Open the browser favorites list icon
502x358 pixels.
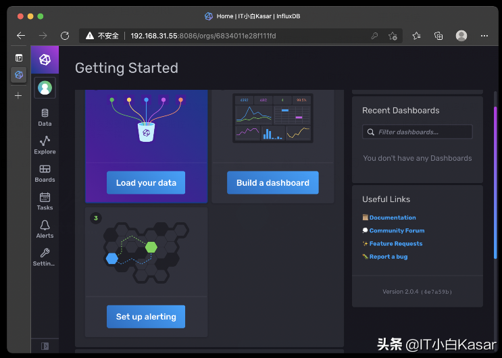tap(416, 36)
